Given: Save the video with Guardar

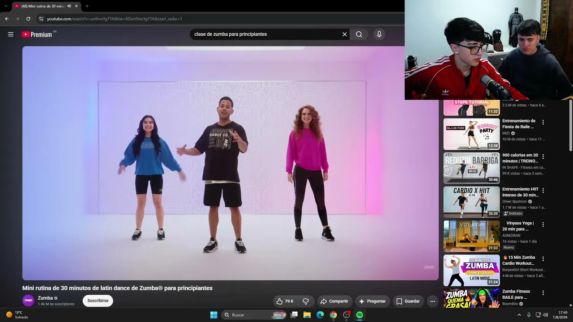Looking at the screenshot, I should tap(408, 301).
